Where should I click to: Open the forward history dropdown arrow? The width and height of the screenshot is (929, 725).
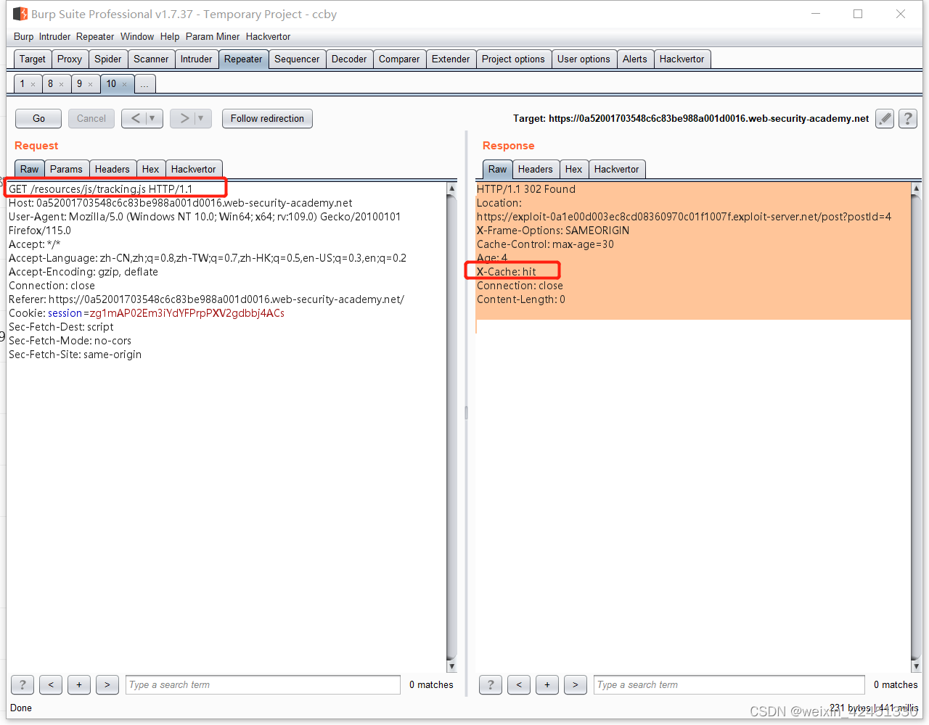coord(202,118)
